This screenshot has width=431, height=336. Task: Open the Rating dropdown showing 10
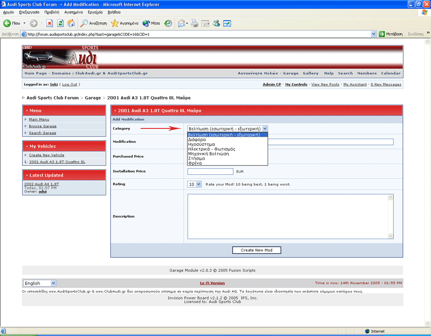coord(194,184)
